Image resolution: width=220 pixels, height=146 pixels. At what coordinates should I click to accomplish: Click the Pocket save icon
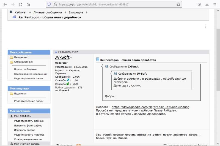(199, 4)
